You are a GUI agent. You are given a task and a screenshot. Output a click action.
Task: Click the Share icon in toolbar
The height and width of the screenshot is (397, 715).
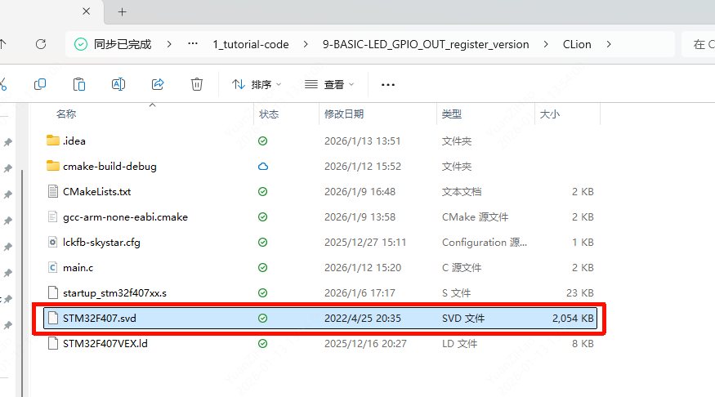pyautogui.click(x=158, y=84)
